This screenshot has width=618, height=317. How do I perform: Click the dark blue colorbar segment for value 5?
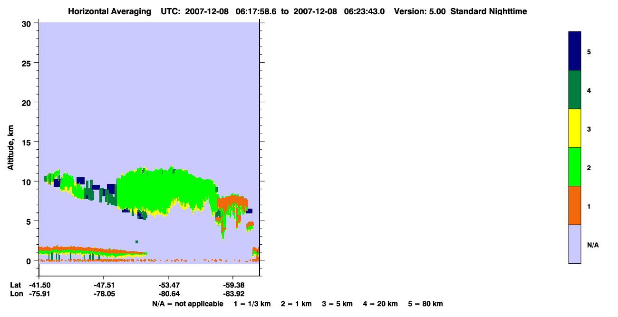point(575,51)
